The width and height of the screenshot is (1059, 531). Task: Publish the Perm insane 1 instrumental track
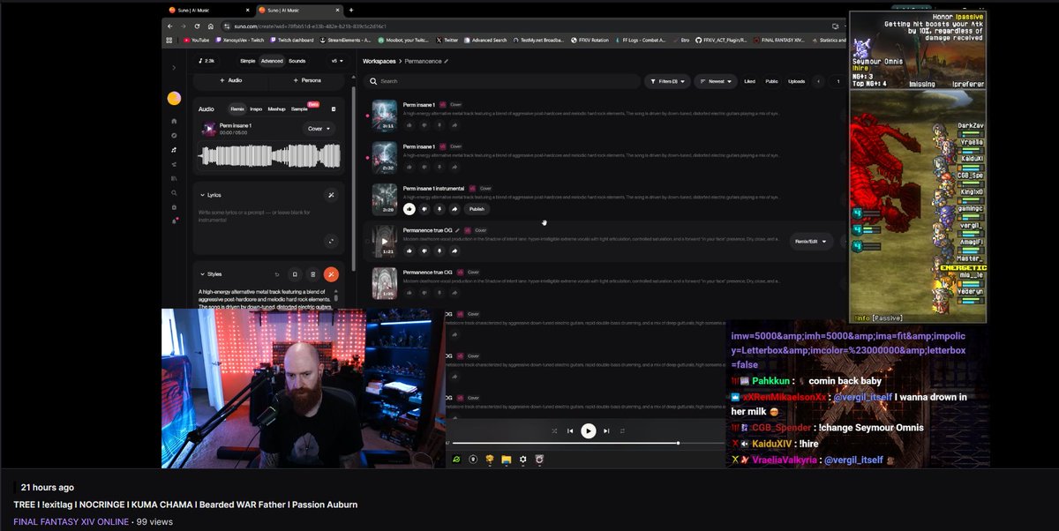477,209
